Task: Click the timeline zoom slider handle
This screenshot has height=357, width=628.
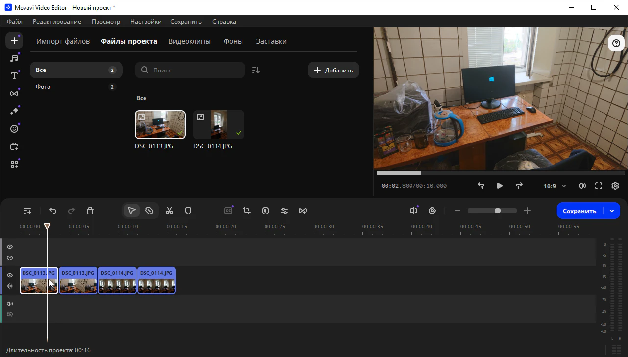Action: coord(498,211)
